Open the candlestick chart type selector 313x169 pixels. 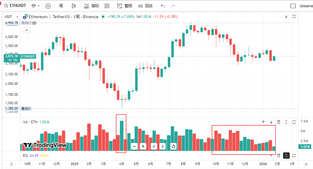(74, 6)
